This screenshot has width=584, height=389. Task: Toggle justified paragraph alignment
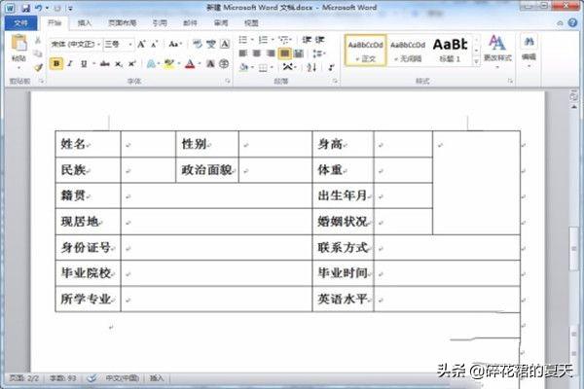coord(285,53)
